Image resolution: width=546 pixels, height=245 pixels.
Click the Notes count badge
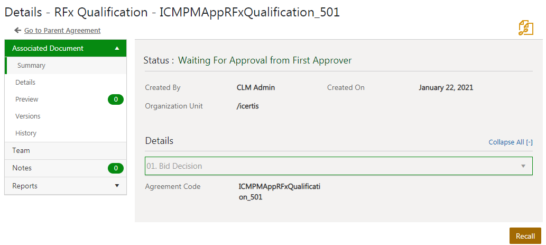pyautogui.click(x=115, y=168)
